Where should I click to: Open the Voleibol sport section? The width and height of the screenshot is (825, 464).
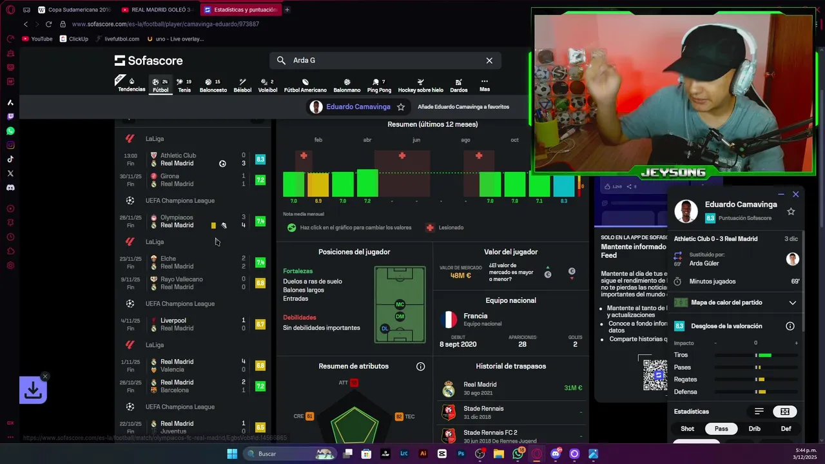click(267, 85)
